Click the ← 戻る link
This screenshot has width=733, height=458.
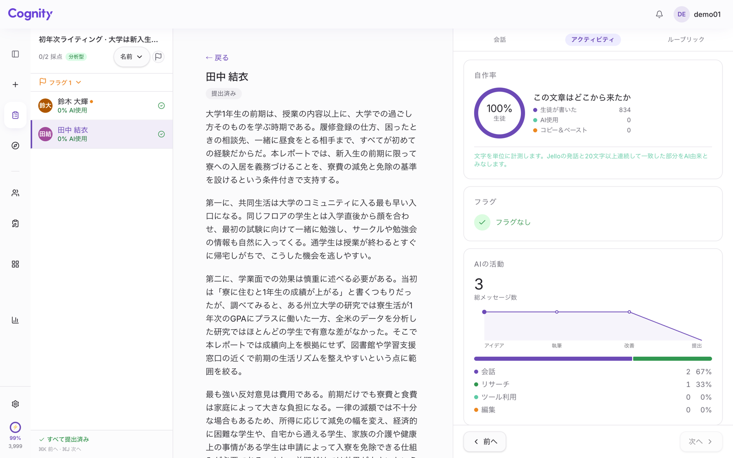click(217, 58)
